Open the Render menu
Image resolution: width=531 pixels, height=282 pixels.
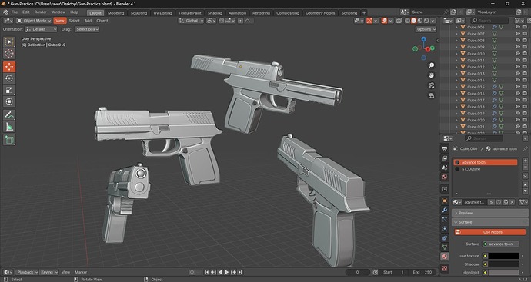(40, 12)
